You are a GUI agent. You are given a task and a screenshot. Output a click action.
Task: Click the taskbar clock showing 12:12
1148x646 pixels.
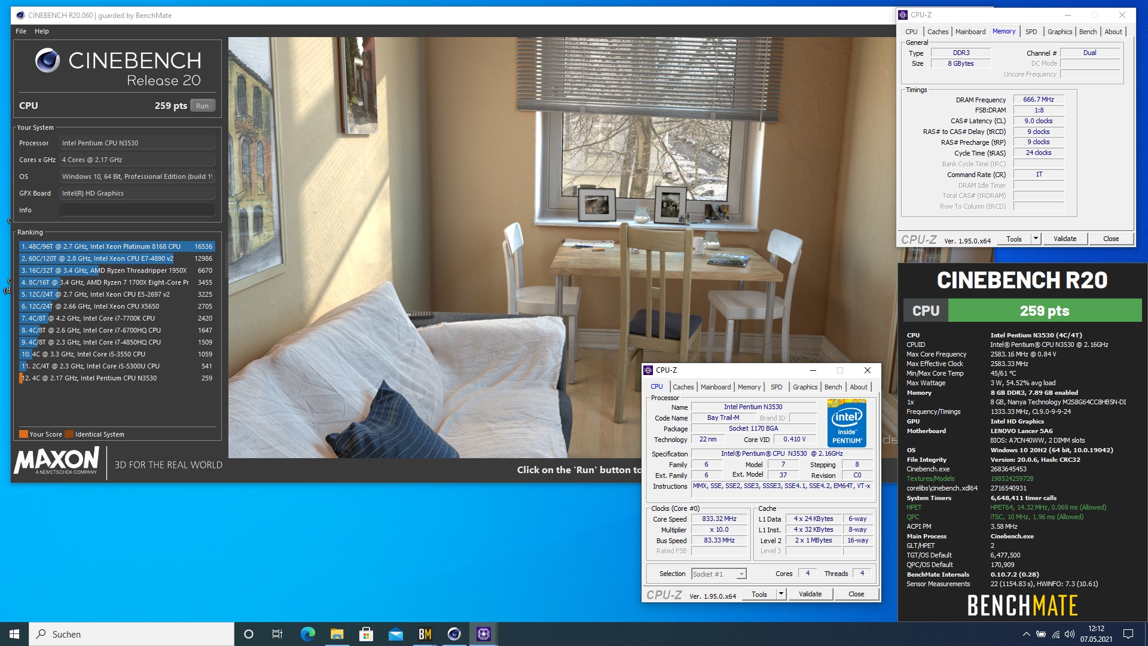(1096, 634)
